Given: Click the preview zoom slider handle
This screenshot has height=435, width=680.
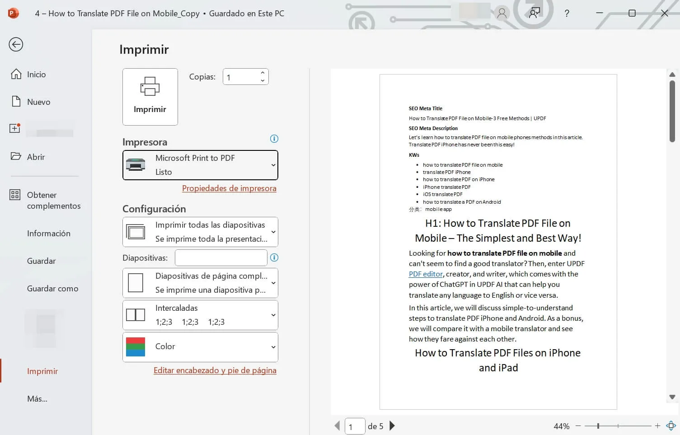Looking at the screenshot, I should 598,426.
